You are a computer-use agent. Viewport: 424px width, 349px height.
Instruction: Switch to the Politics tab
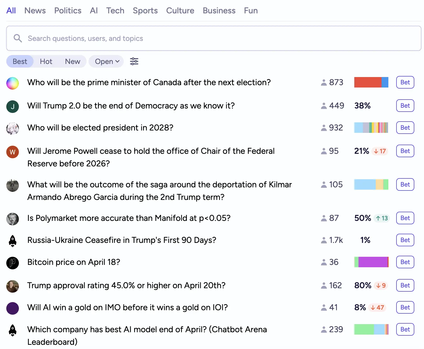pos(68,10)
